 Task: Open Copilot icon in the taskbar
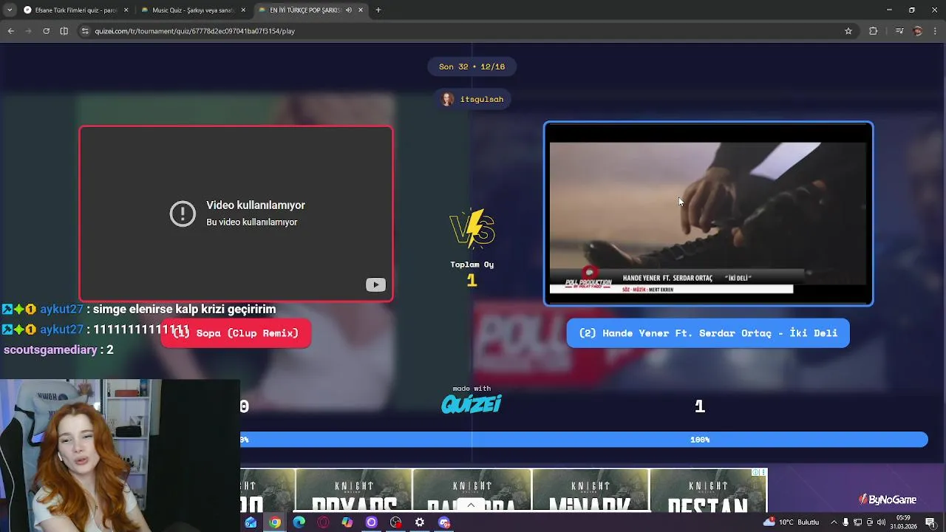pos(347,522)
